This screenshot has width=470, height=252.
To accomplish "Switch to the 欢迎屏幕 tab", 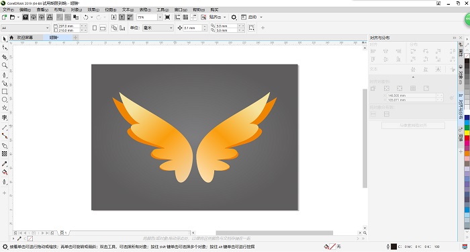I will (x=25, y=38).
